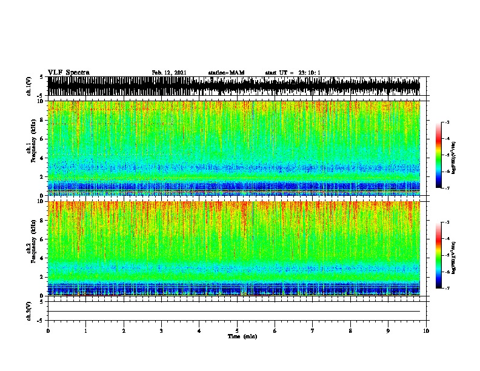Click the time axis tick label "8"
The height and width of the screenshot is (371, 480).
(350, 331)
